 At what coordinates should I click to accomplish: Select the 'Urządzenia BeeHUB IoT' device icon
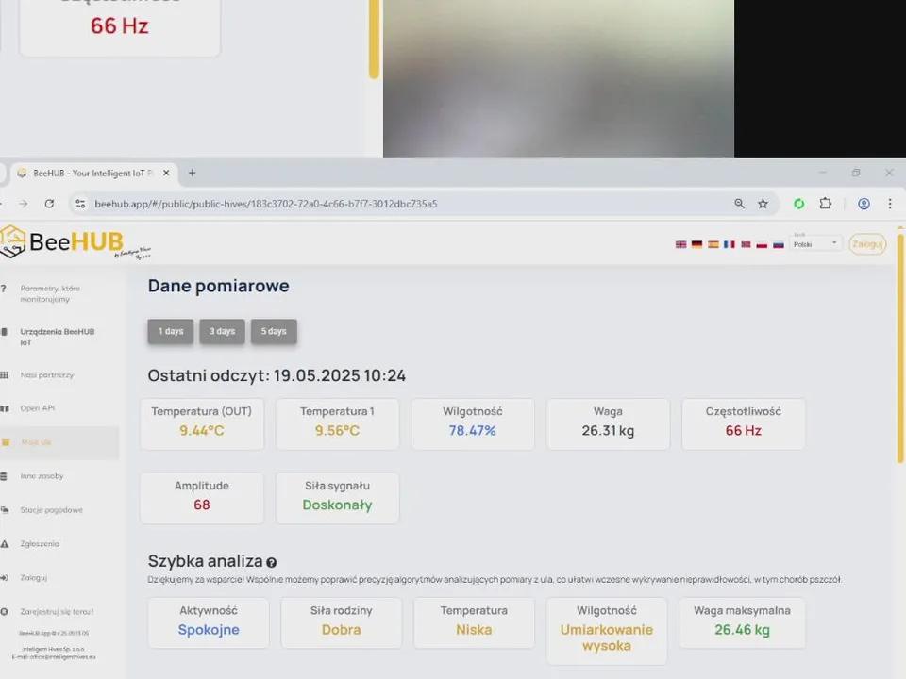coord(4,332)
